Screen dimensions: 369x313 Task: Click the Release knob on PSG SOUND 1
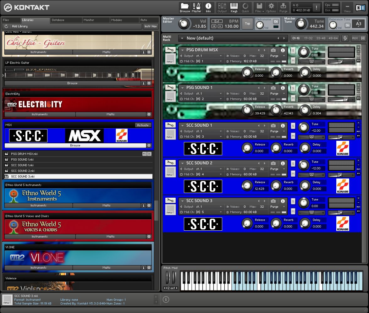pos(247,110)
